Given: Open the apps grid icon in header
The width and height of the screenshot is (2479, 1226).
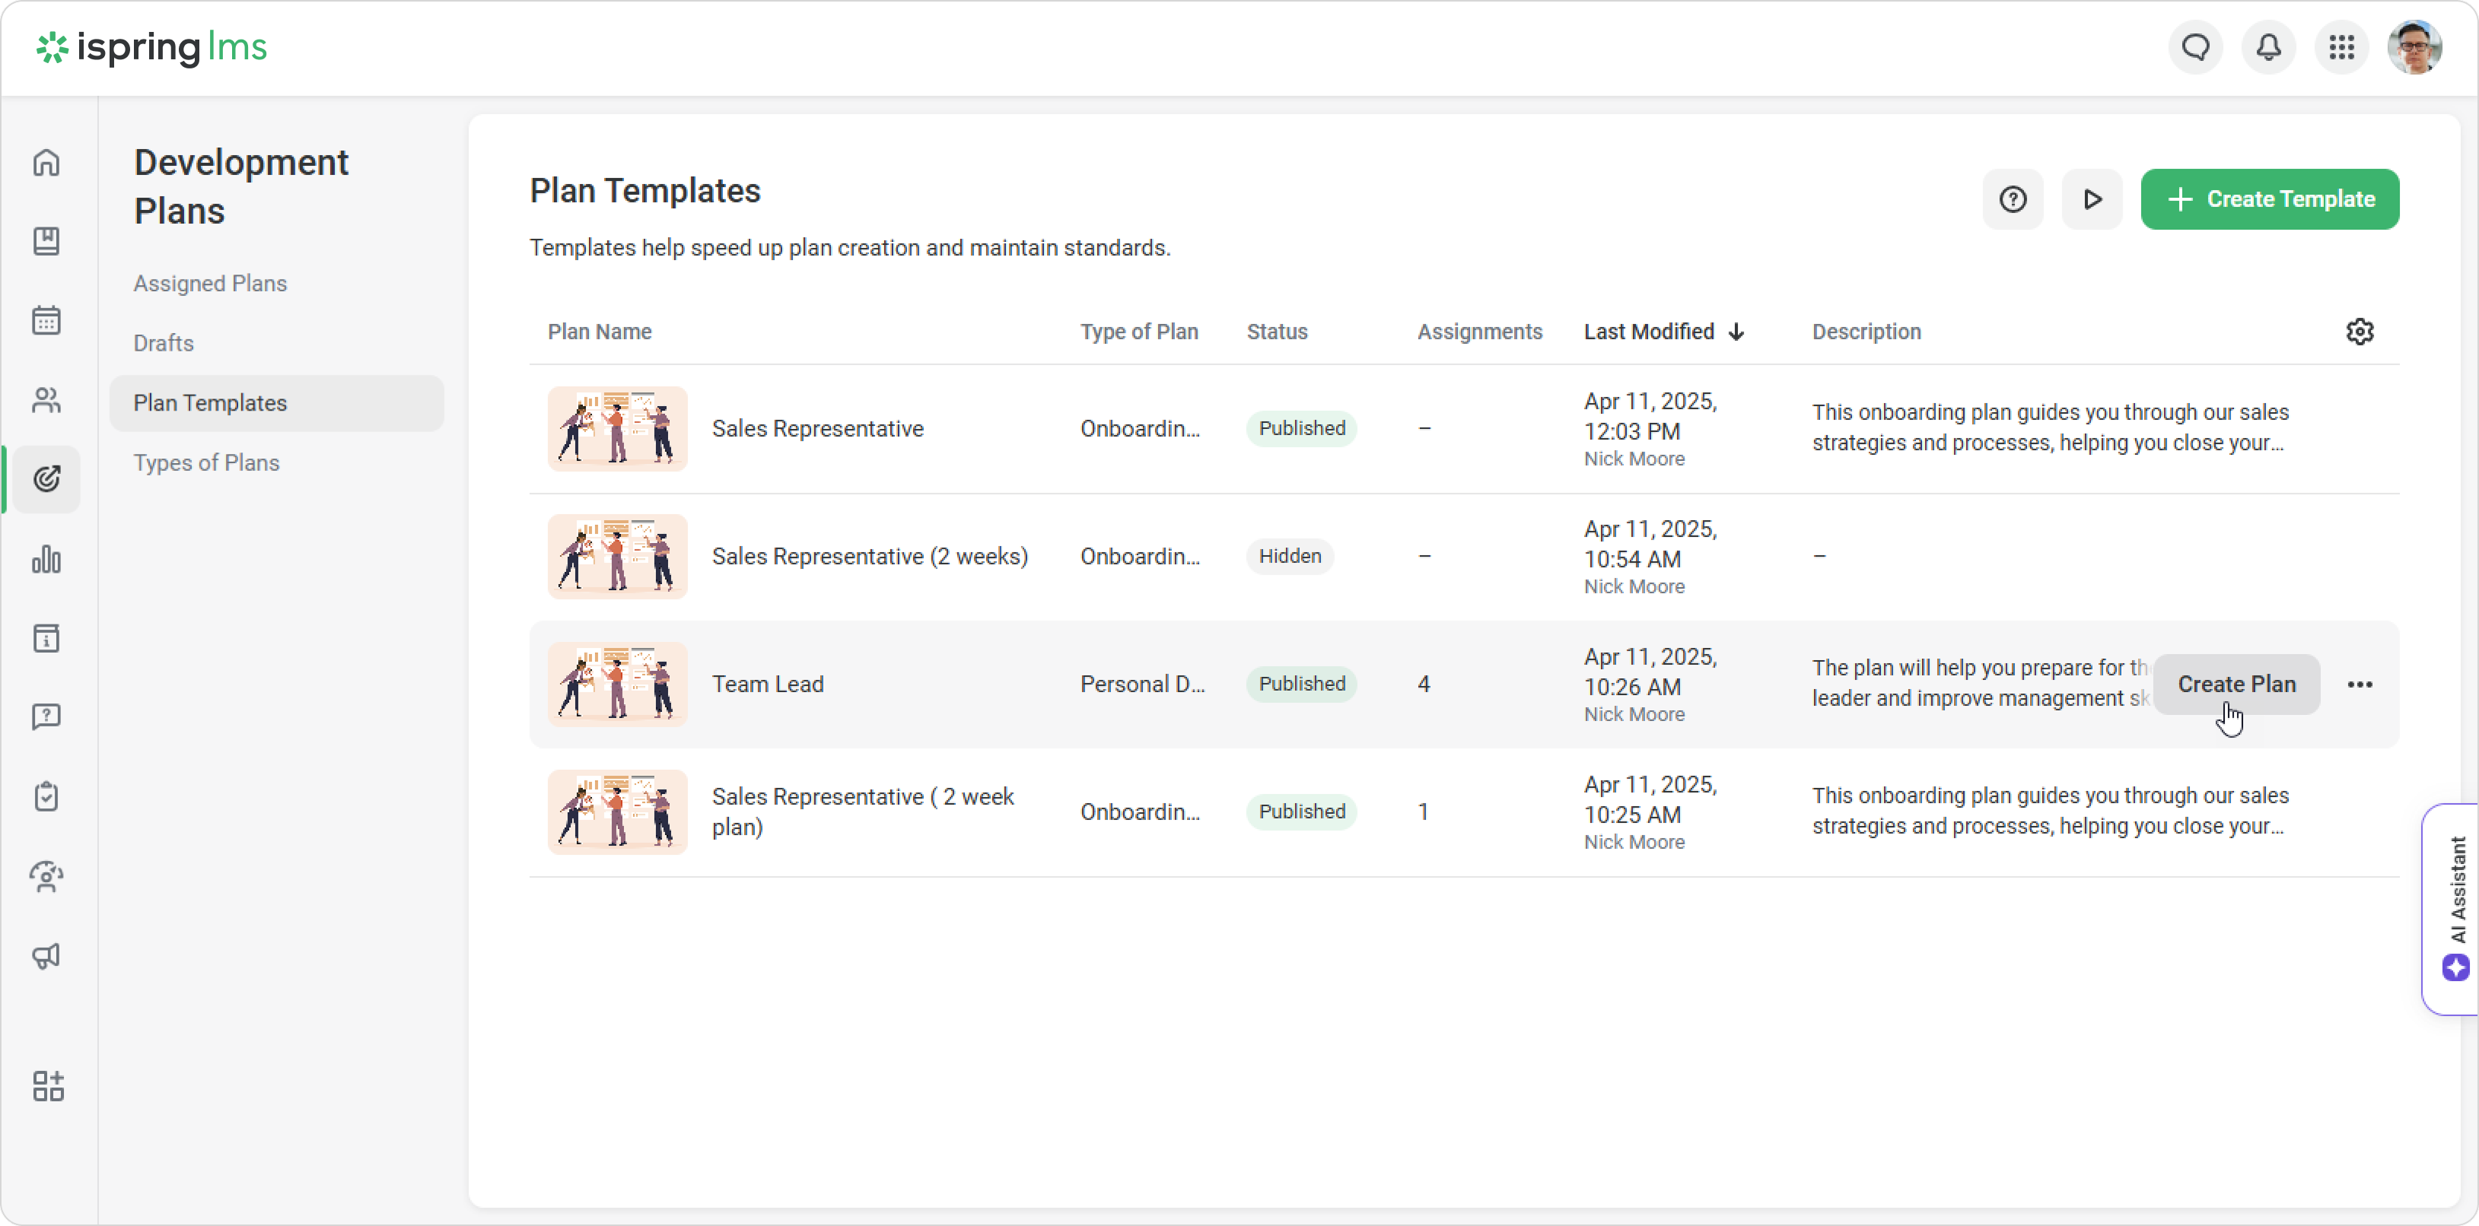Looking at the screenshot, I should click(2341, 46).
